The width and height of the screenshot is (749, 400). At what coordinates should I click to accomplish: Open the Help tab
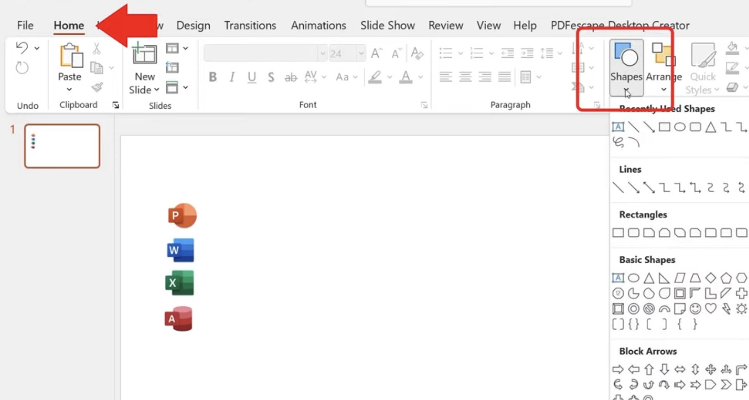[x=525, y=25]
